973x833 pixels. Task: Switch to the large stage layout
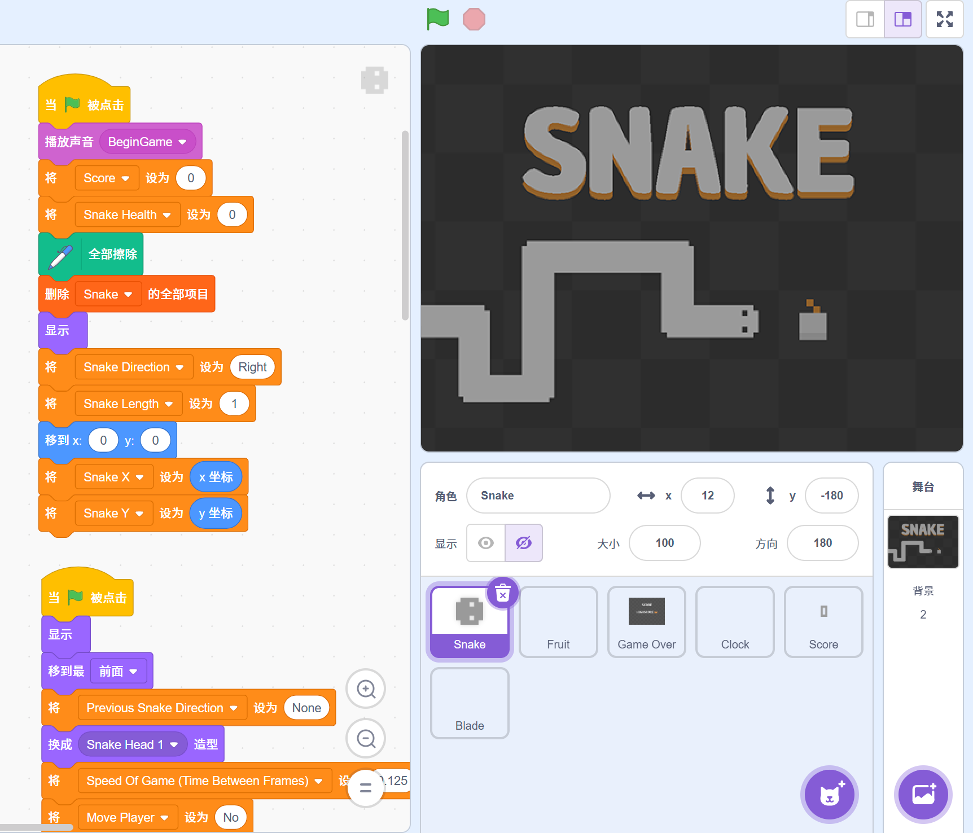click(903, 19)
